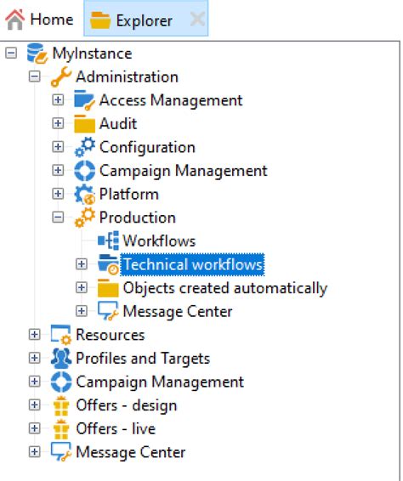Click the Profiles and Targets people icon
403x481 pixels.
[60, 359]
